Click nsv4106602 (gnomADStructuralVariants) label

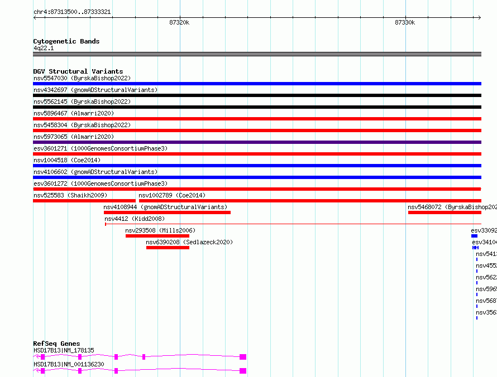pos(95,172)
